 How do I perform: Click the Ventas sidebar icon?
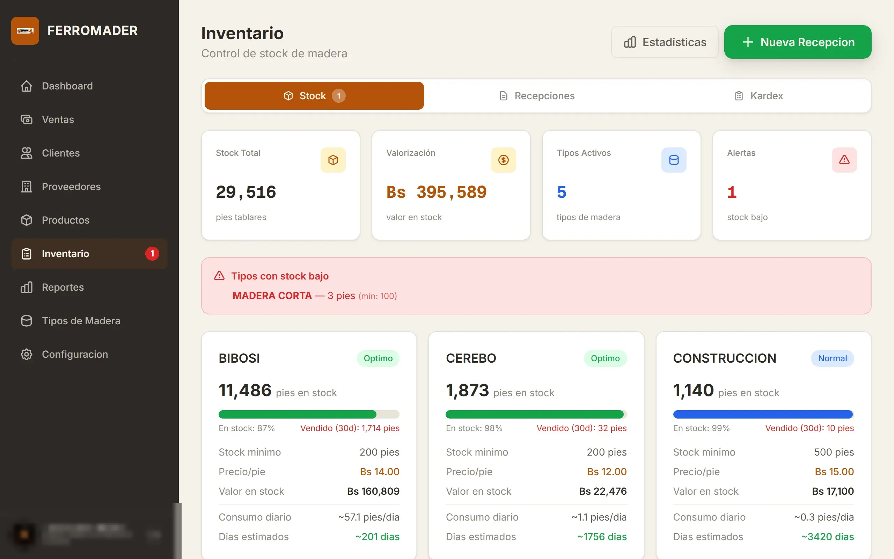click(26, 119)
